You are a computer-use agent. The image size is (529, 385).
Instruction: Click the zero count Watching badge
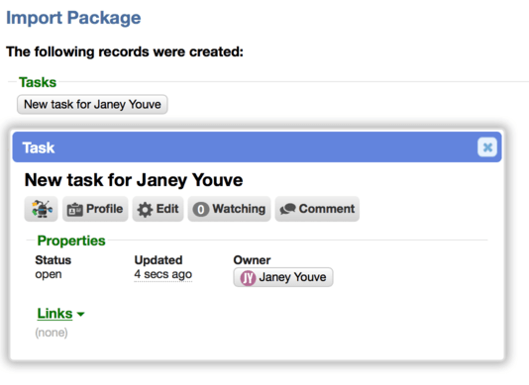coord(201,210)
